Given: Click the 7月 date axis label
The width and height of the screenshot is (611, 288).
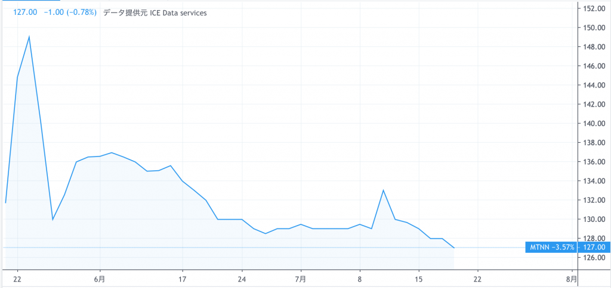Looking at the screenshot, I should pyautogui.click(x=301, y=278).
